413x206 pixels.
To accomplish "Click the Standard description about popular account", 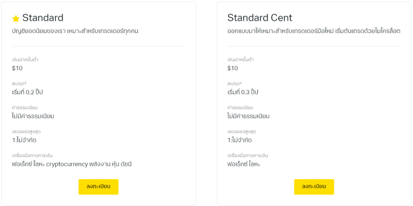I will (x=75, y=31).
